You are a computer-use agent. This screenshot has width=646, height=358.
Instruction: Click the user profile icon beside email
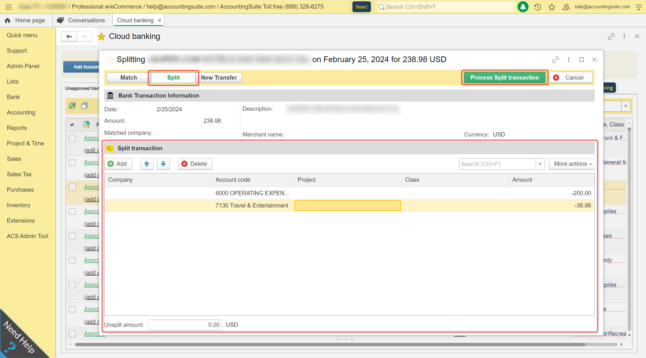[x=566, y=7]
